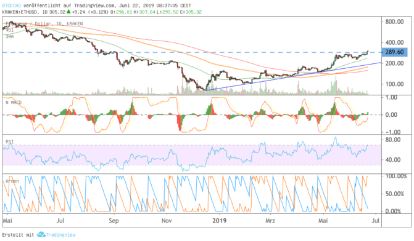Open the TradingView logo link
This screenshot has width=414, height=241.
(x=56, y=234)
